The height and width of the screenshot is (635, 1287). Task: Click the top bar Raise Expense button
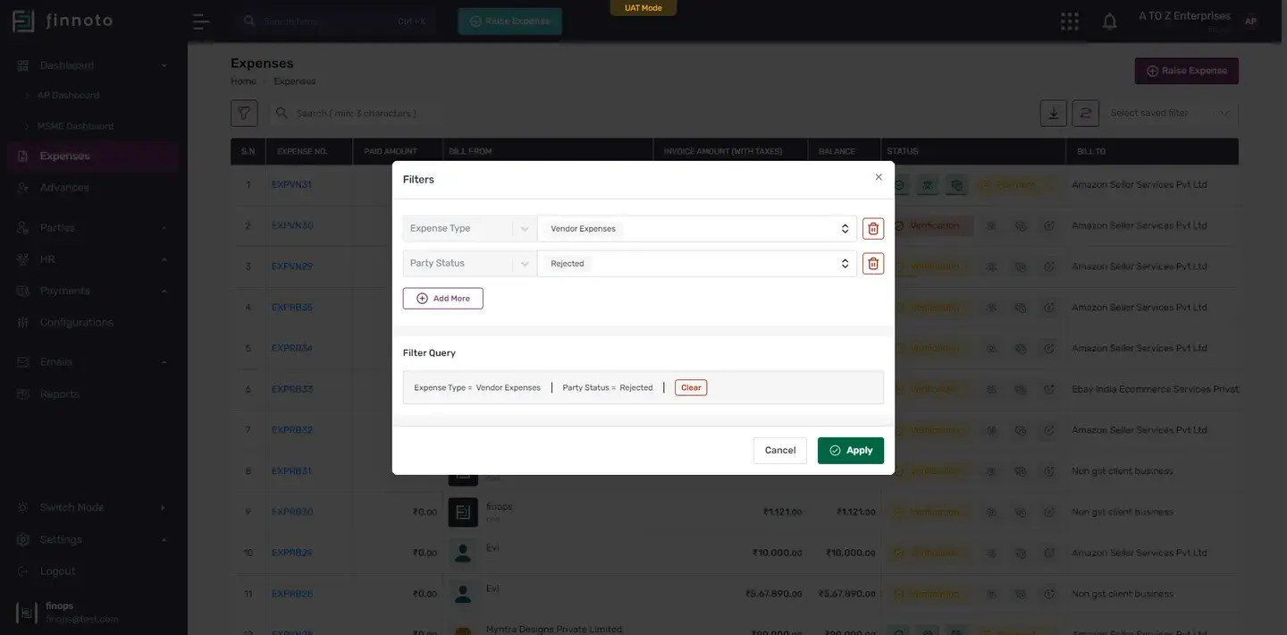[510, 21]
